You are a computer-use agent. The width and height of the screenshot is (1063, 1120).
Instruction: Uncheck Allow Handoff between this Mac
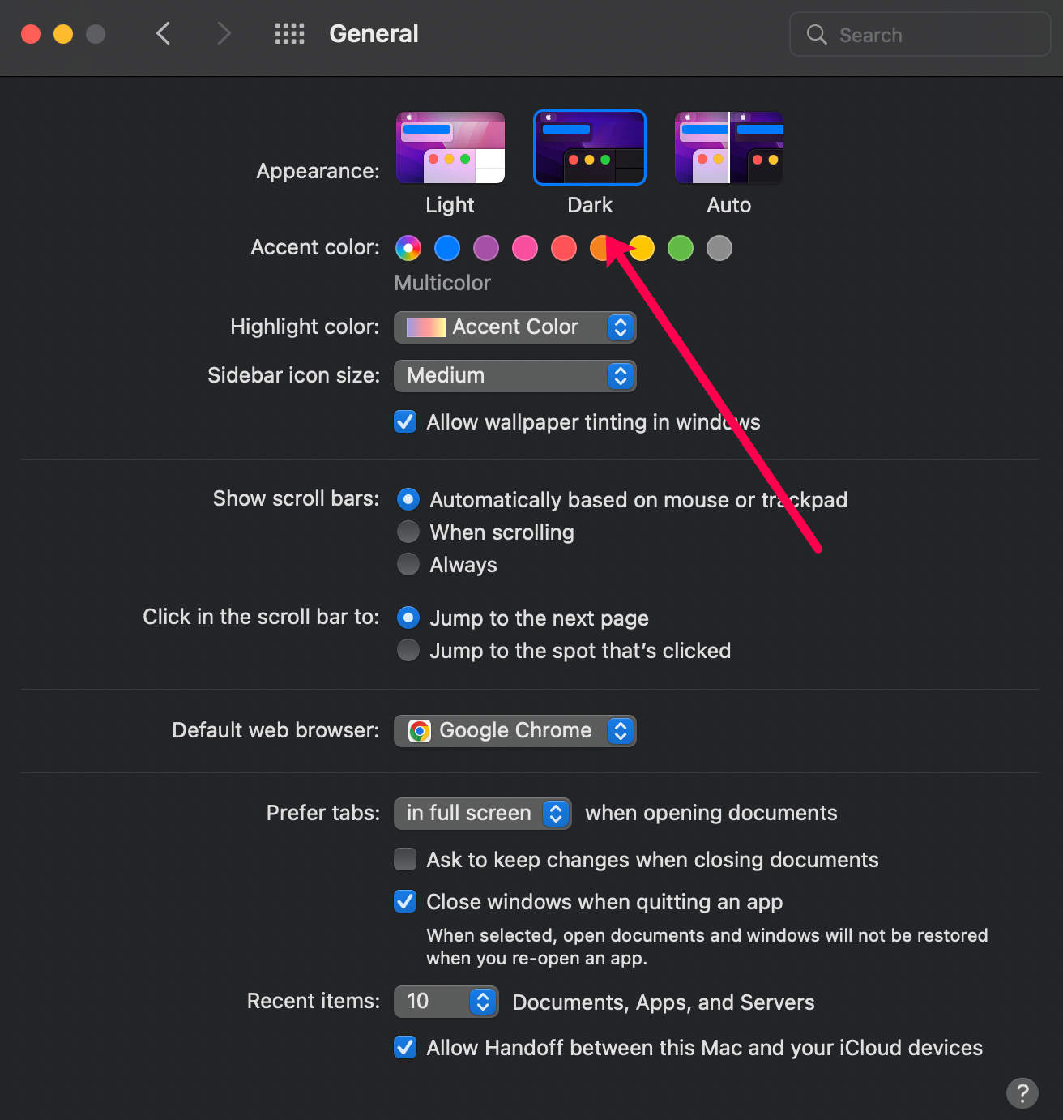(x=405, y=1047)
